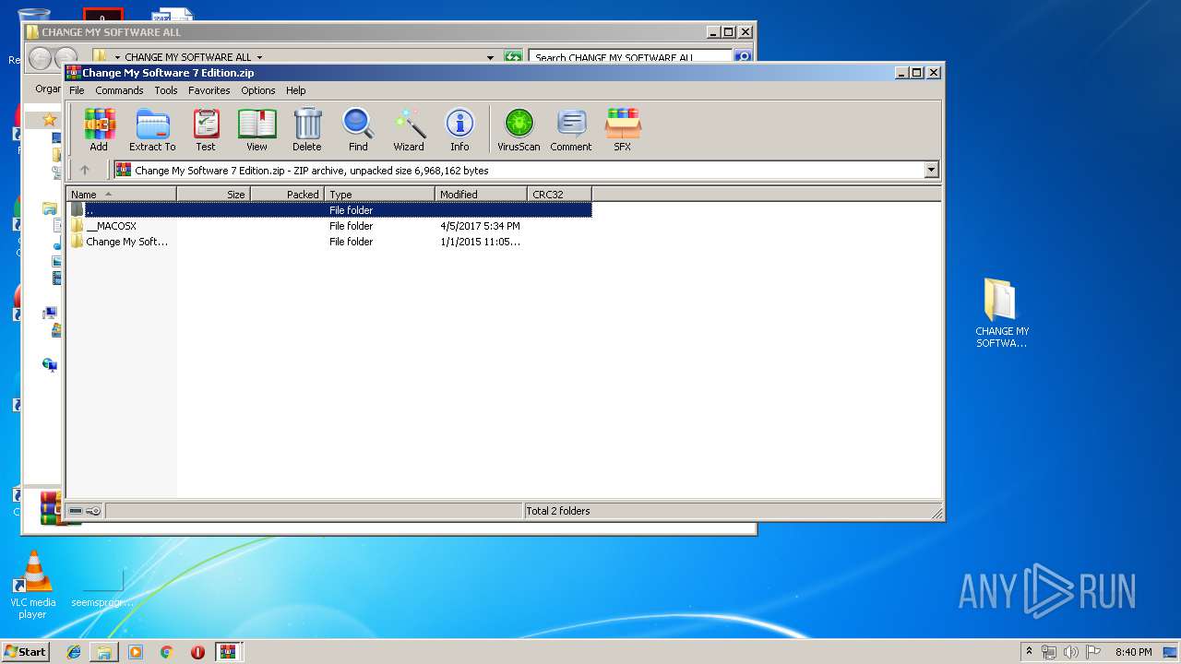
Task: Open the Favorites menu
Action: (209, 90)
